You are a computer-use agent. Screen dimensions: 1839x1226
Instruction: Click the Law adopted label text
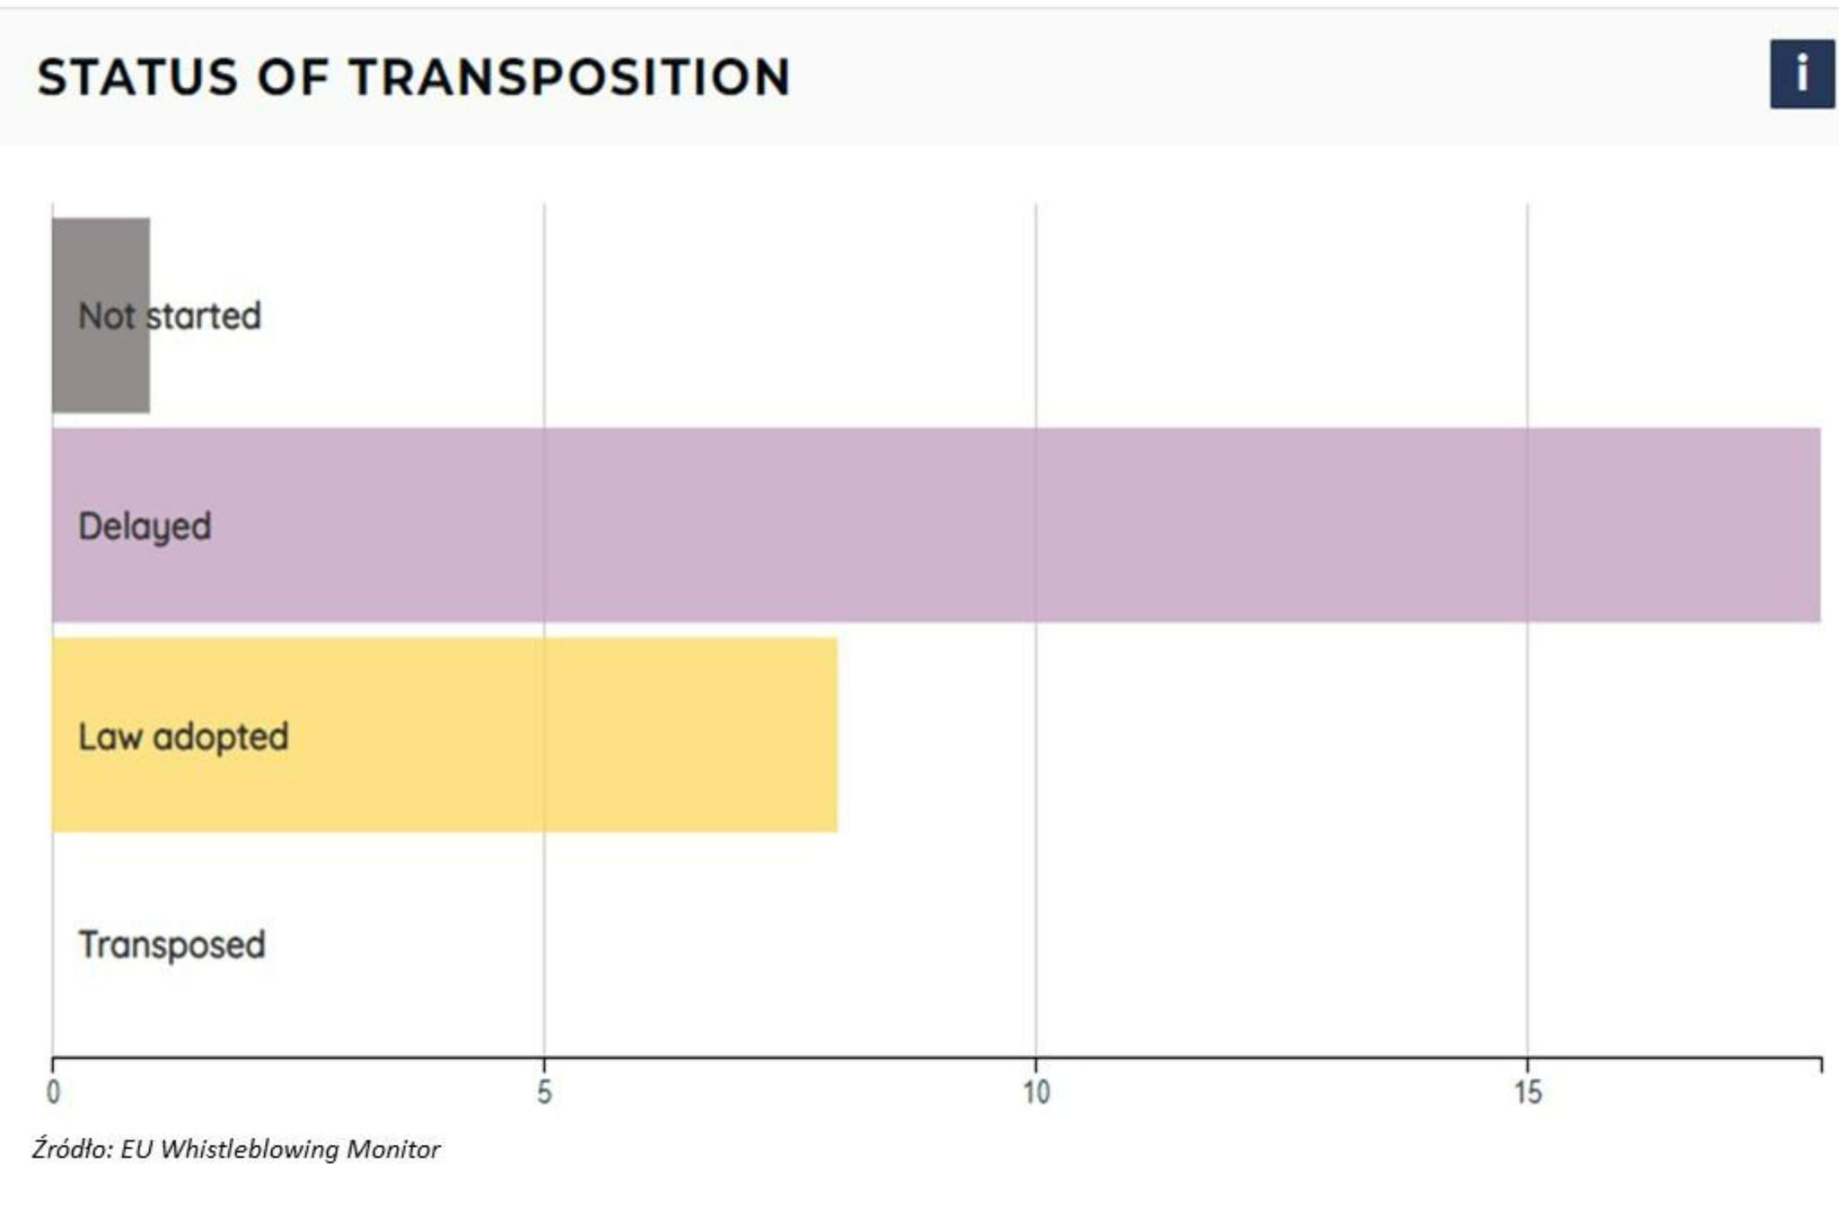coord(183,736)
